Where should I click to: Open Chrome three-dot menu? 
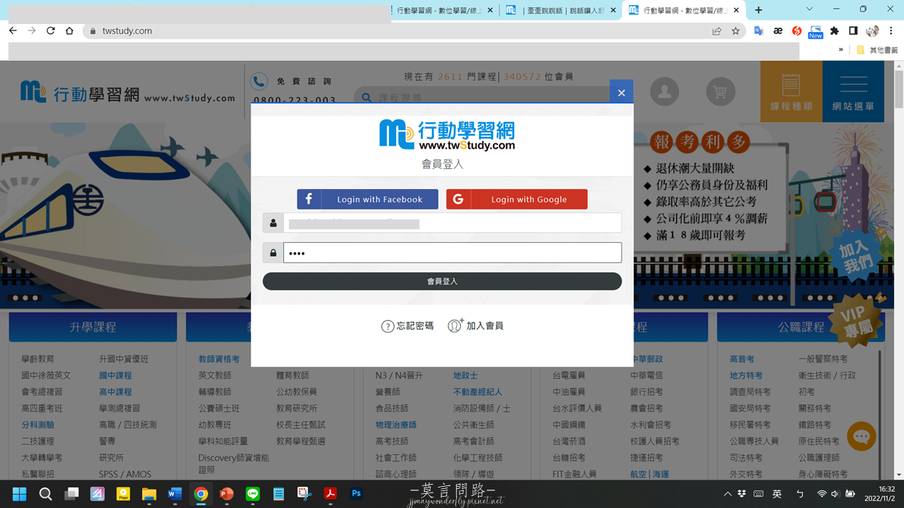[891, 31]
